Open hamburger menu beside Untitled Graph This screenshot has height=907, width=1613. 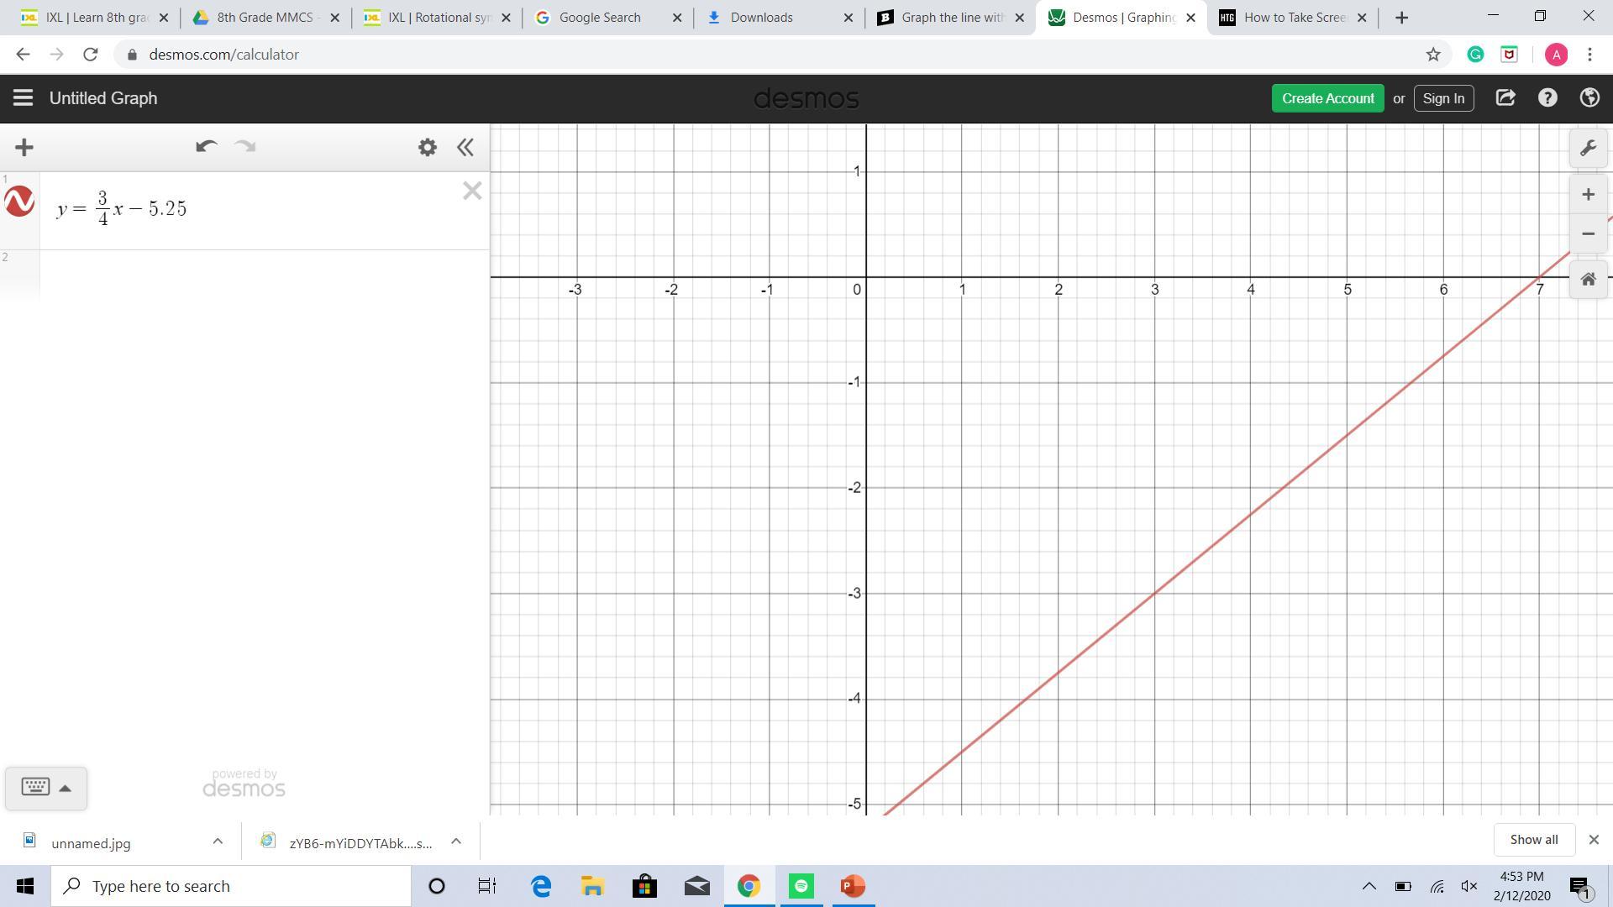[x=23, y=98]
